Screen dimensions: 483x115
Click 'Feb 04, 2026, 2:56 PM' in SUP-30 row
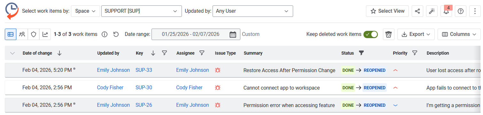coord(47,88)
